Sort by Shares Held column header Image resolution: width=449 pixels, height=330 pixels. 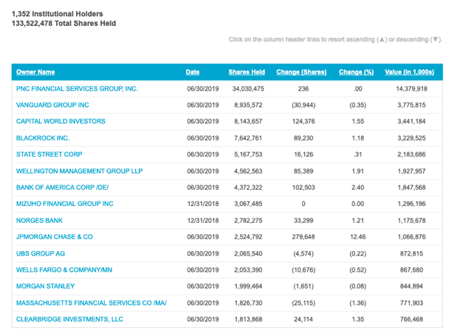[x=247, y=72]
